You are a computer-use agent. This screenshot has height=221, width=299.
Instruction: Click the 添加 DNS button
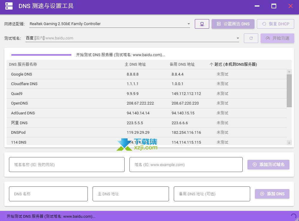tap(272, 194)
